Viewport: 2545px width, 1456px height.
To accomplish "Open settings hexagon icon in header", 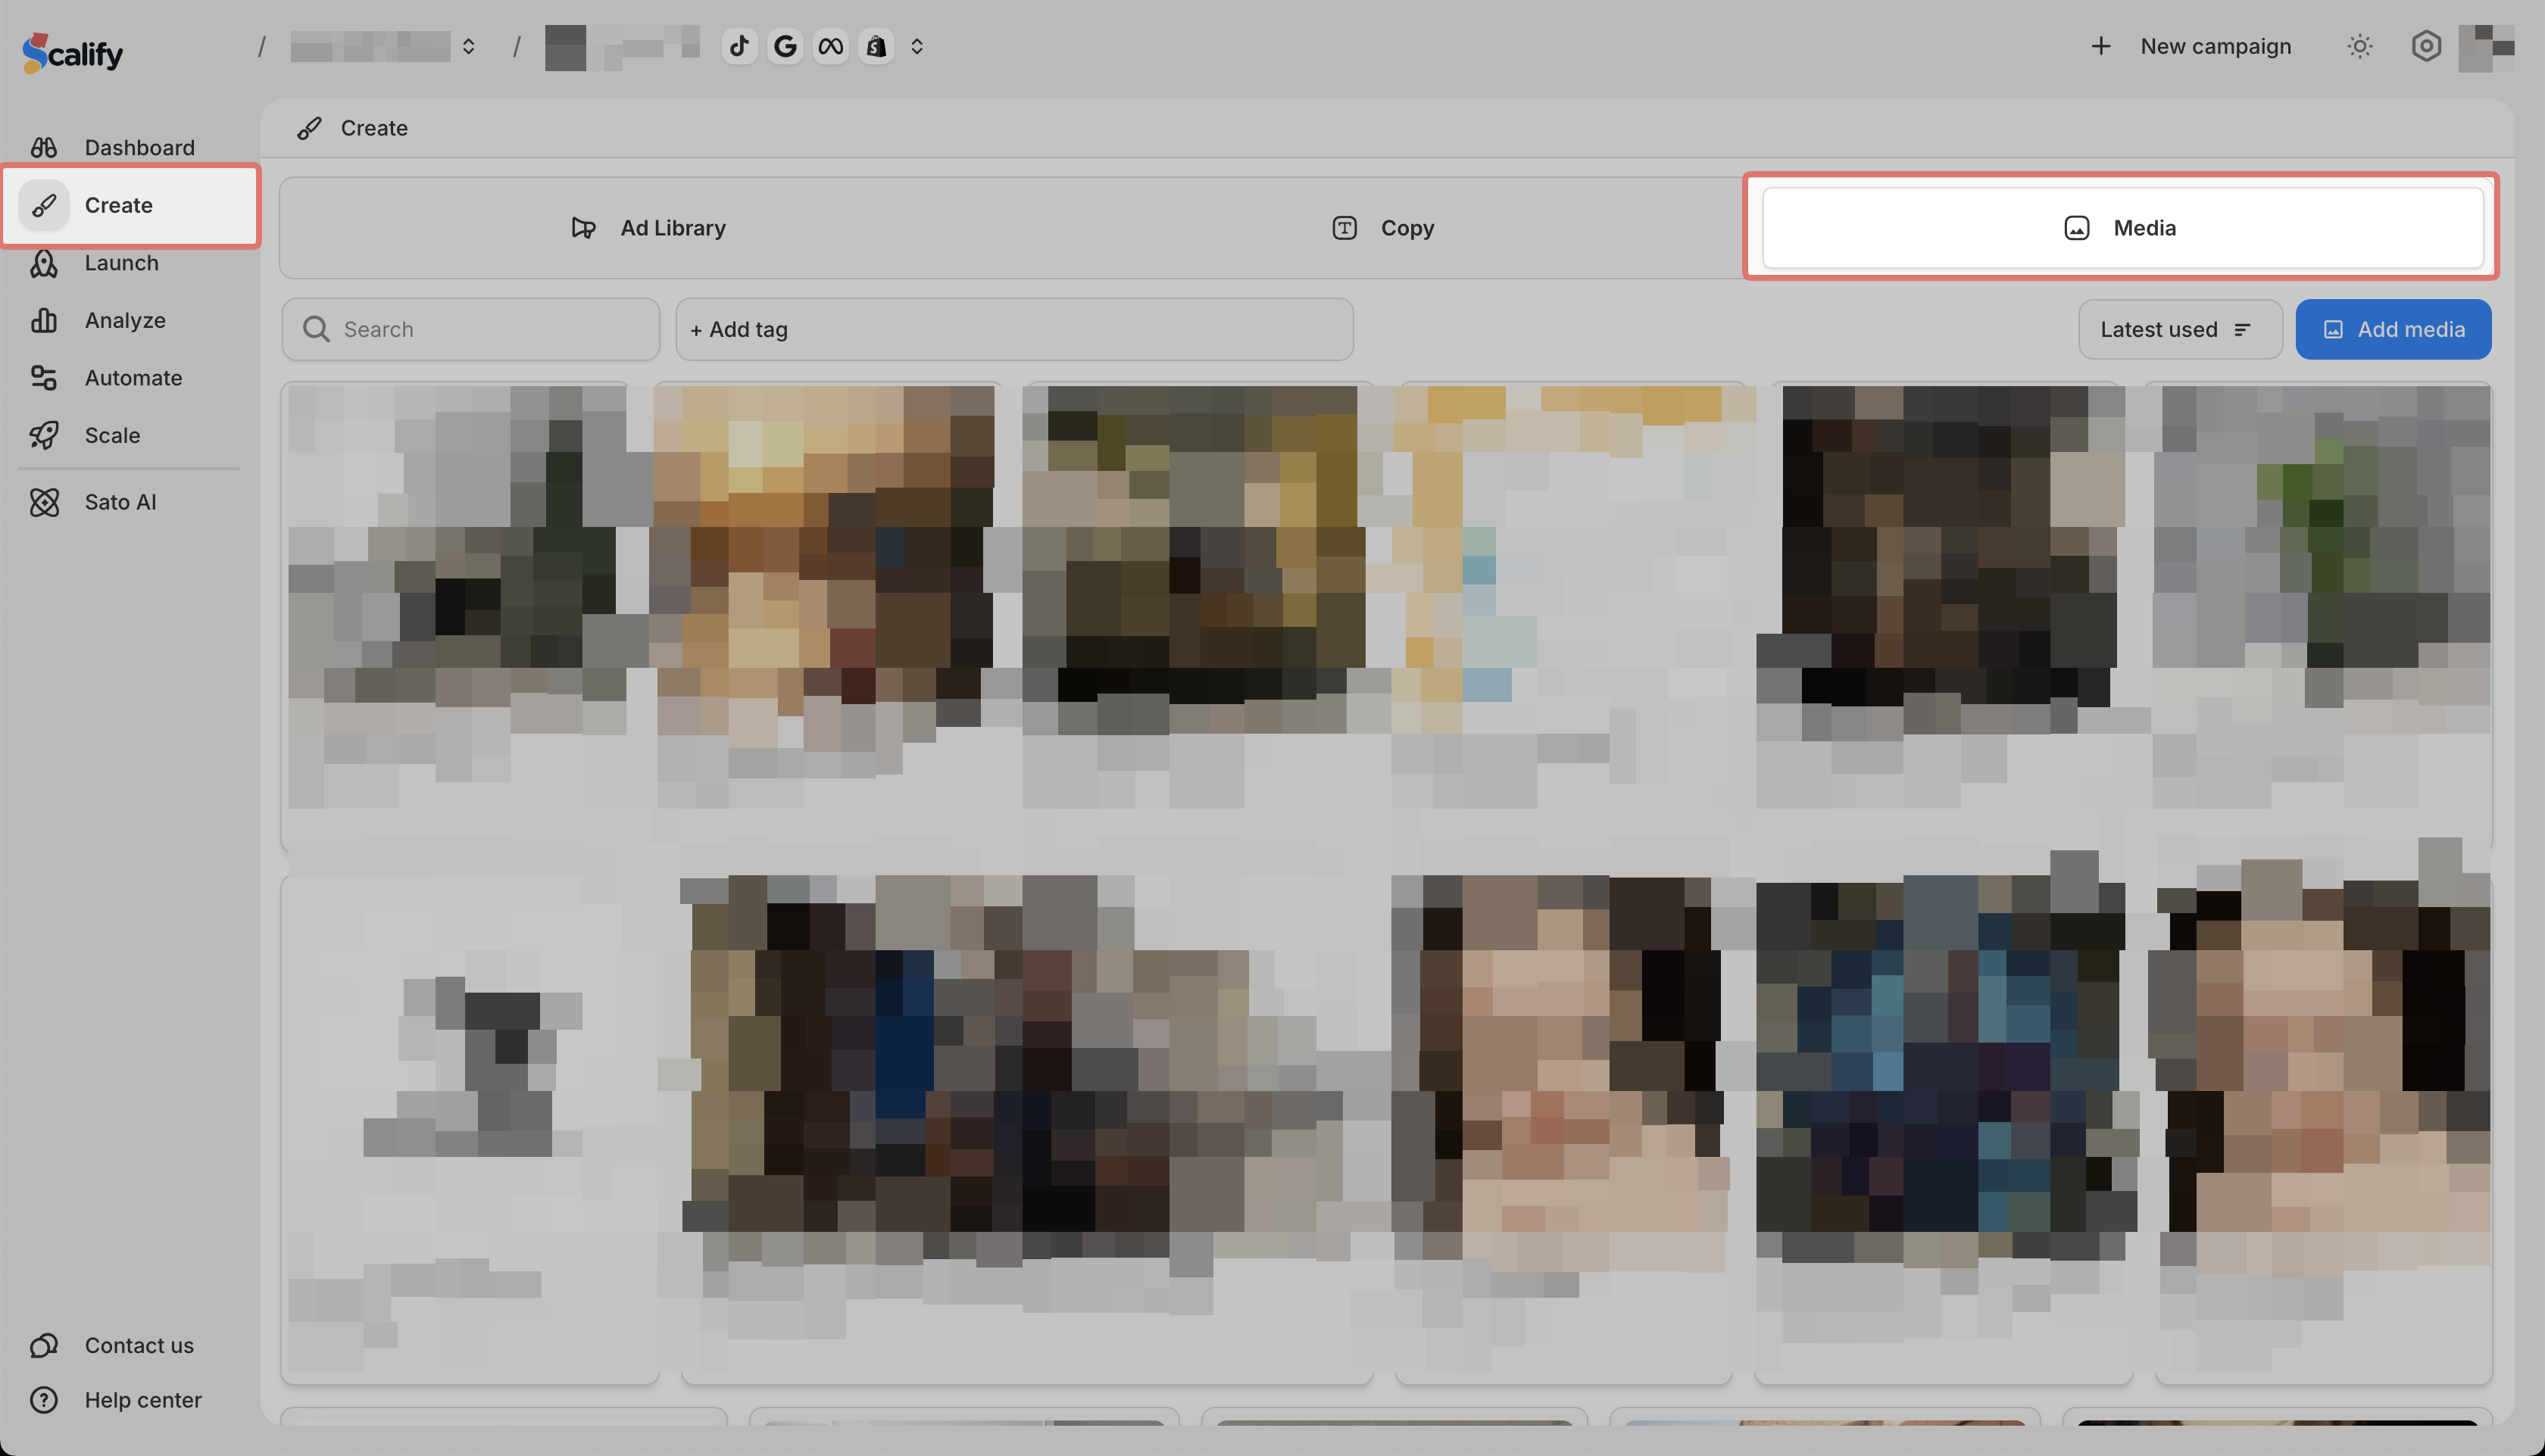I will tap(2426, 46).
